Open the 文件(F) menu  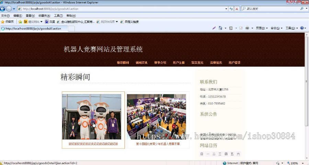pyautogui.click(x=5, y=15)
